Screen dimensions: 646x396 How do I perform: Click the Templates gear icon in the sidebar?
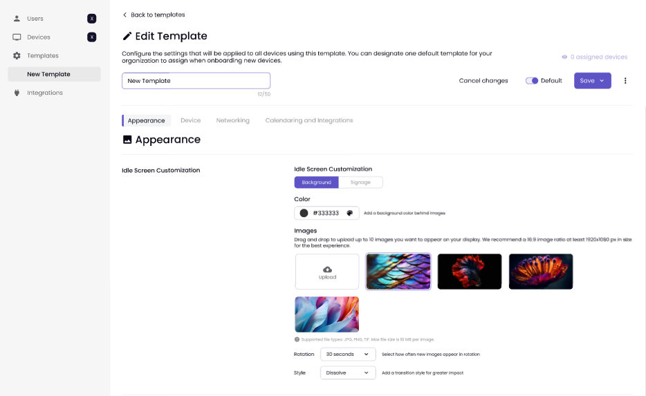(x=17, y=55)
